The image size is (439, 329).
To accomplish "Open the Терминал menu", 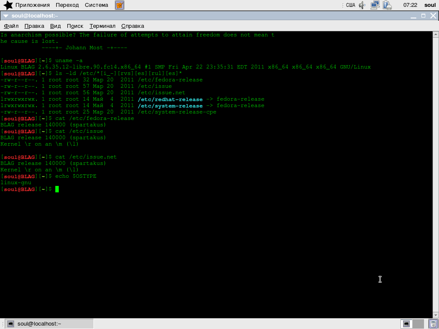I will pyautogui.click(x=102, y=26).
